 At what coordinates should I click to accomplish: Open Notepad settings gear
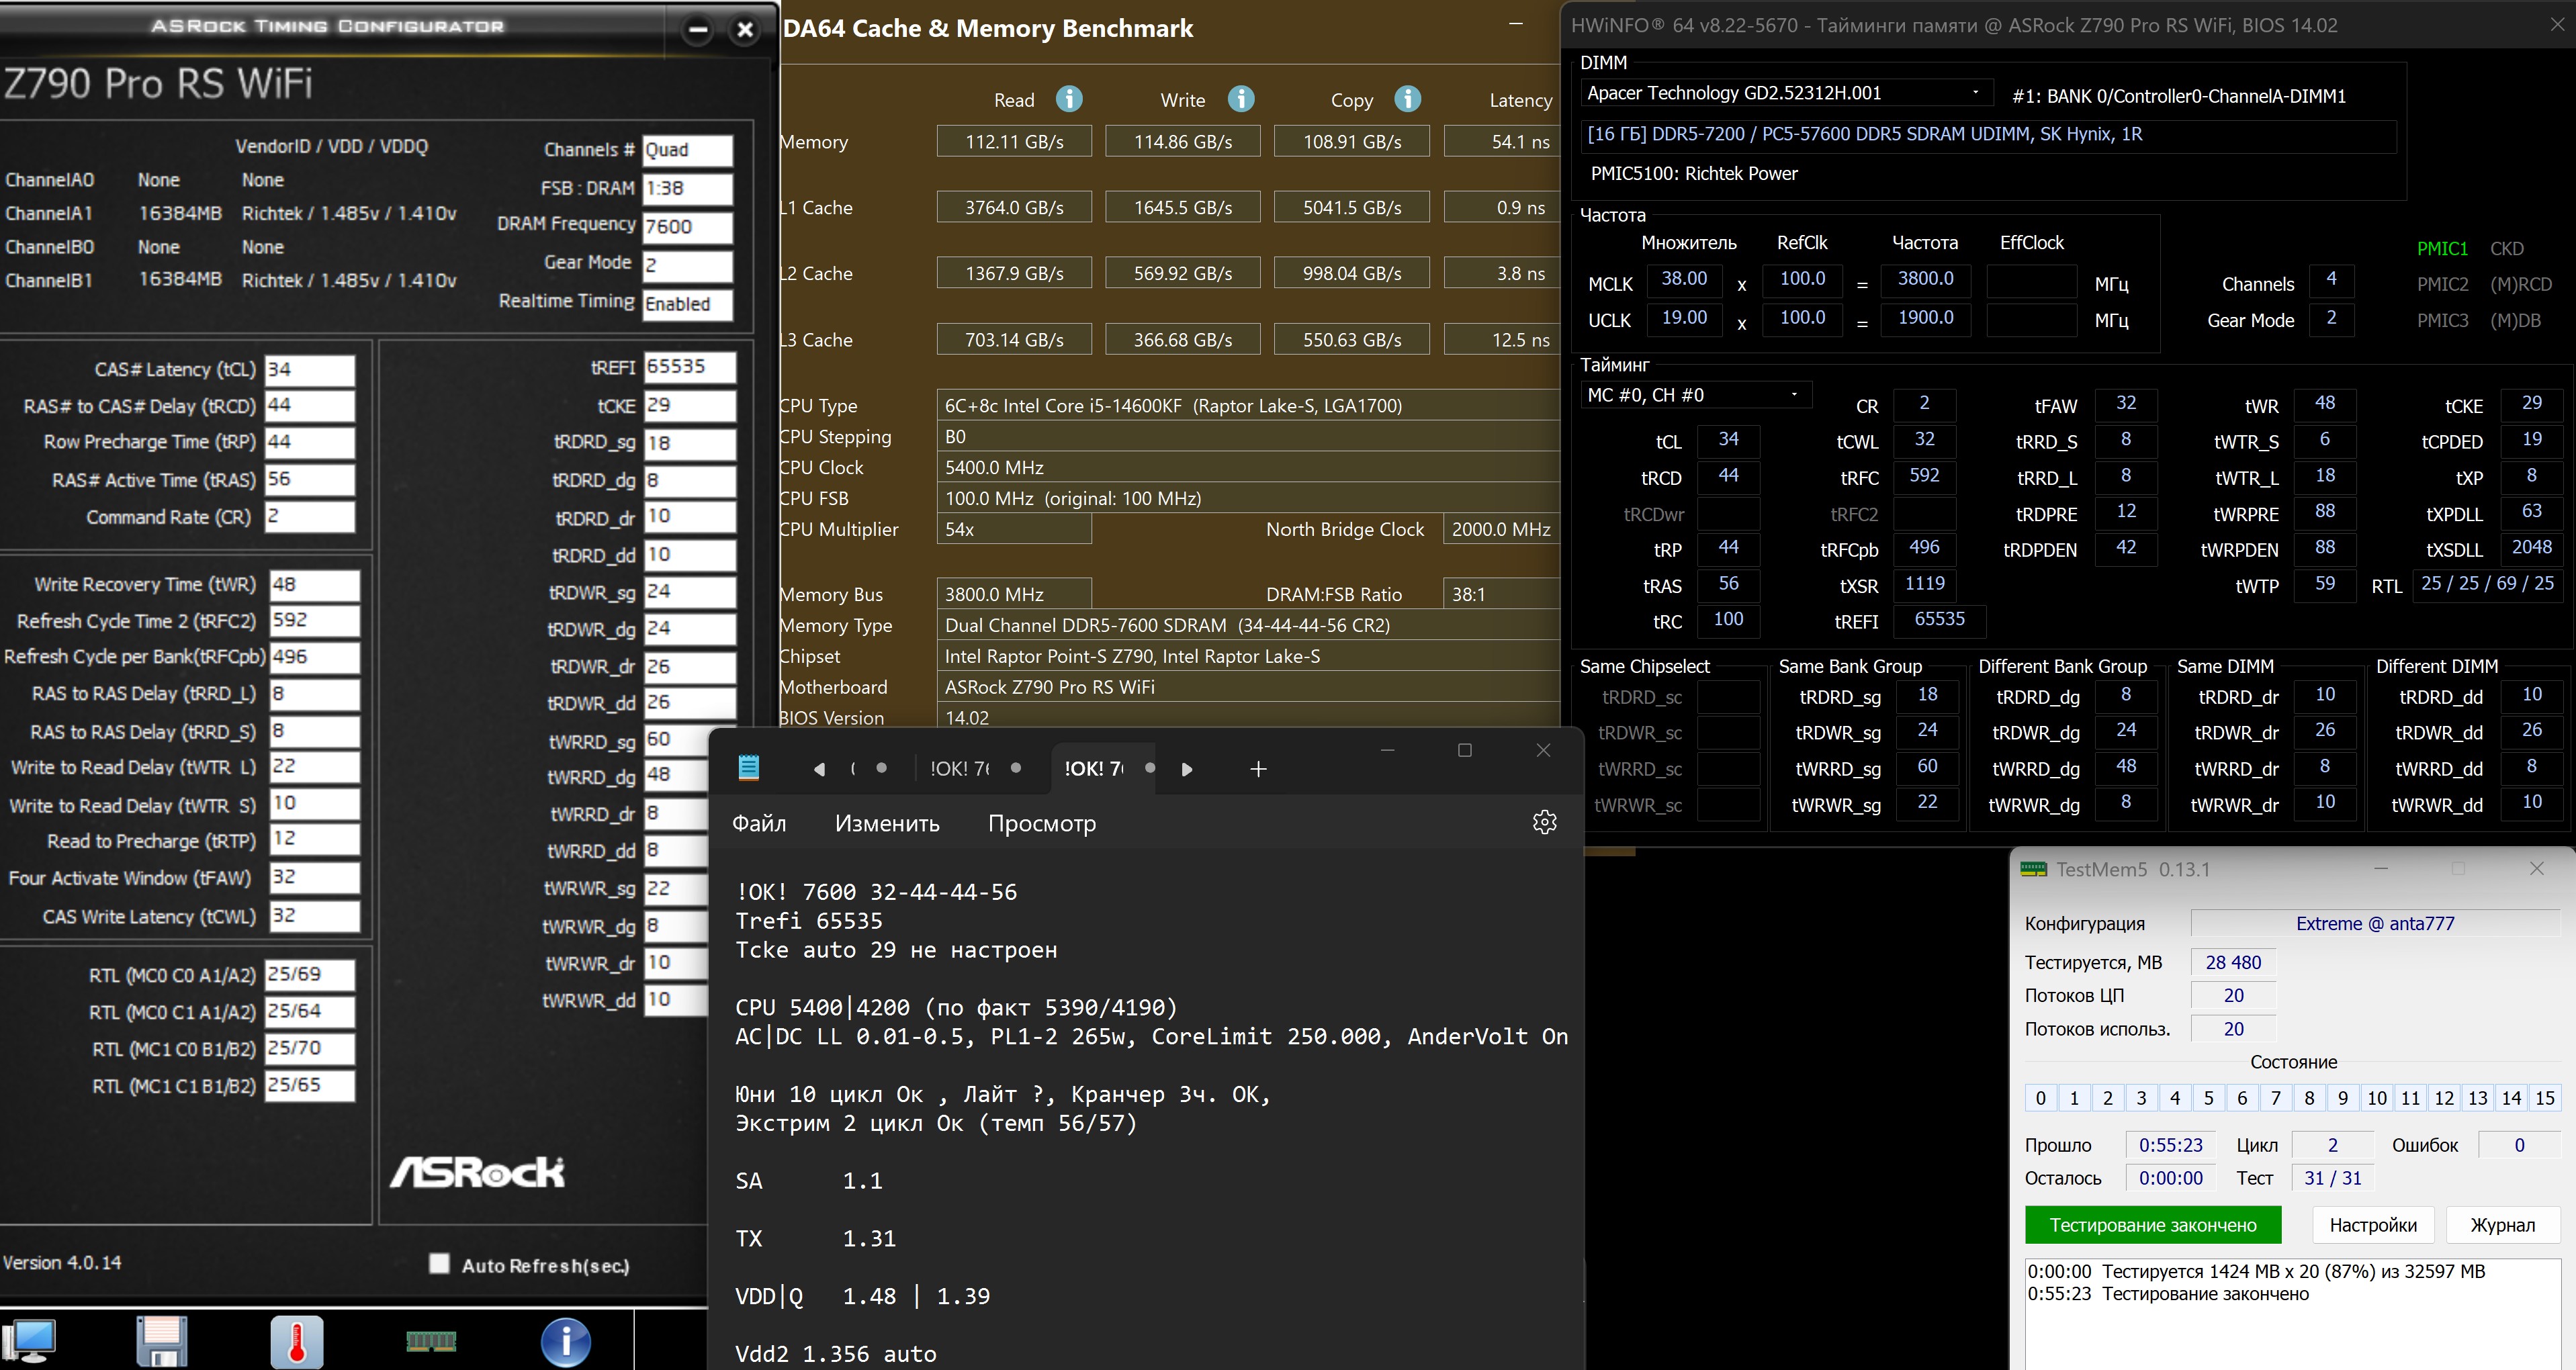coord(1544,822)
